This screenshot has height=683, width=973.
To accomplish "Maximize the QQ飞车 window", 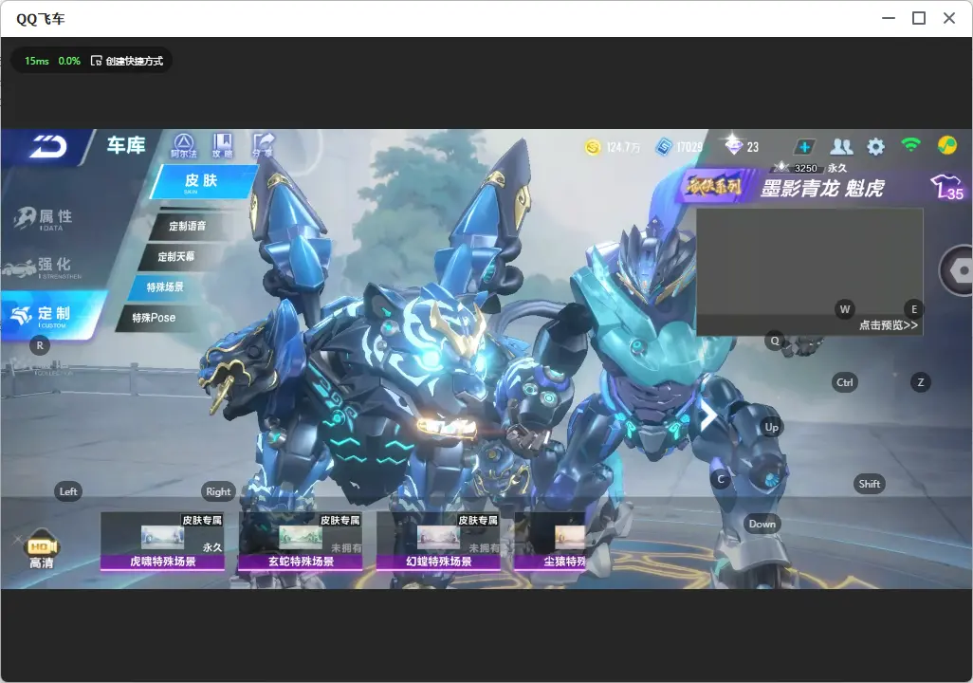I will tap(919, 19).
